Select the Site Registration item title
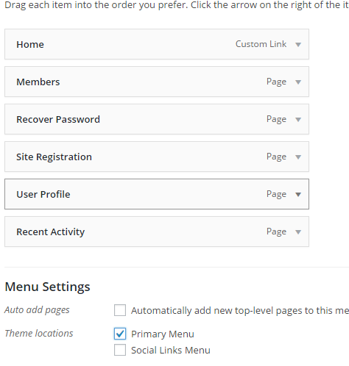Viewport: 349px width, 366px height. click(x=54, y=157)
